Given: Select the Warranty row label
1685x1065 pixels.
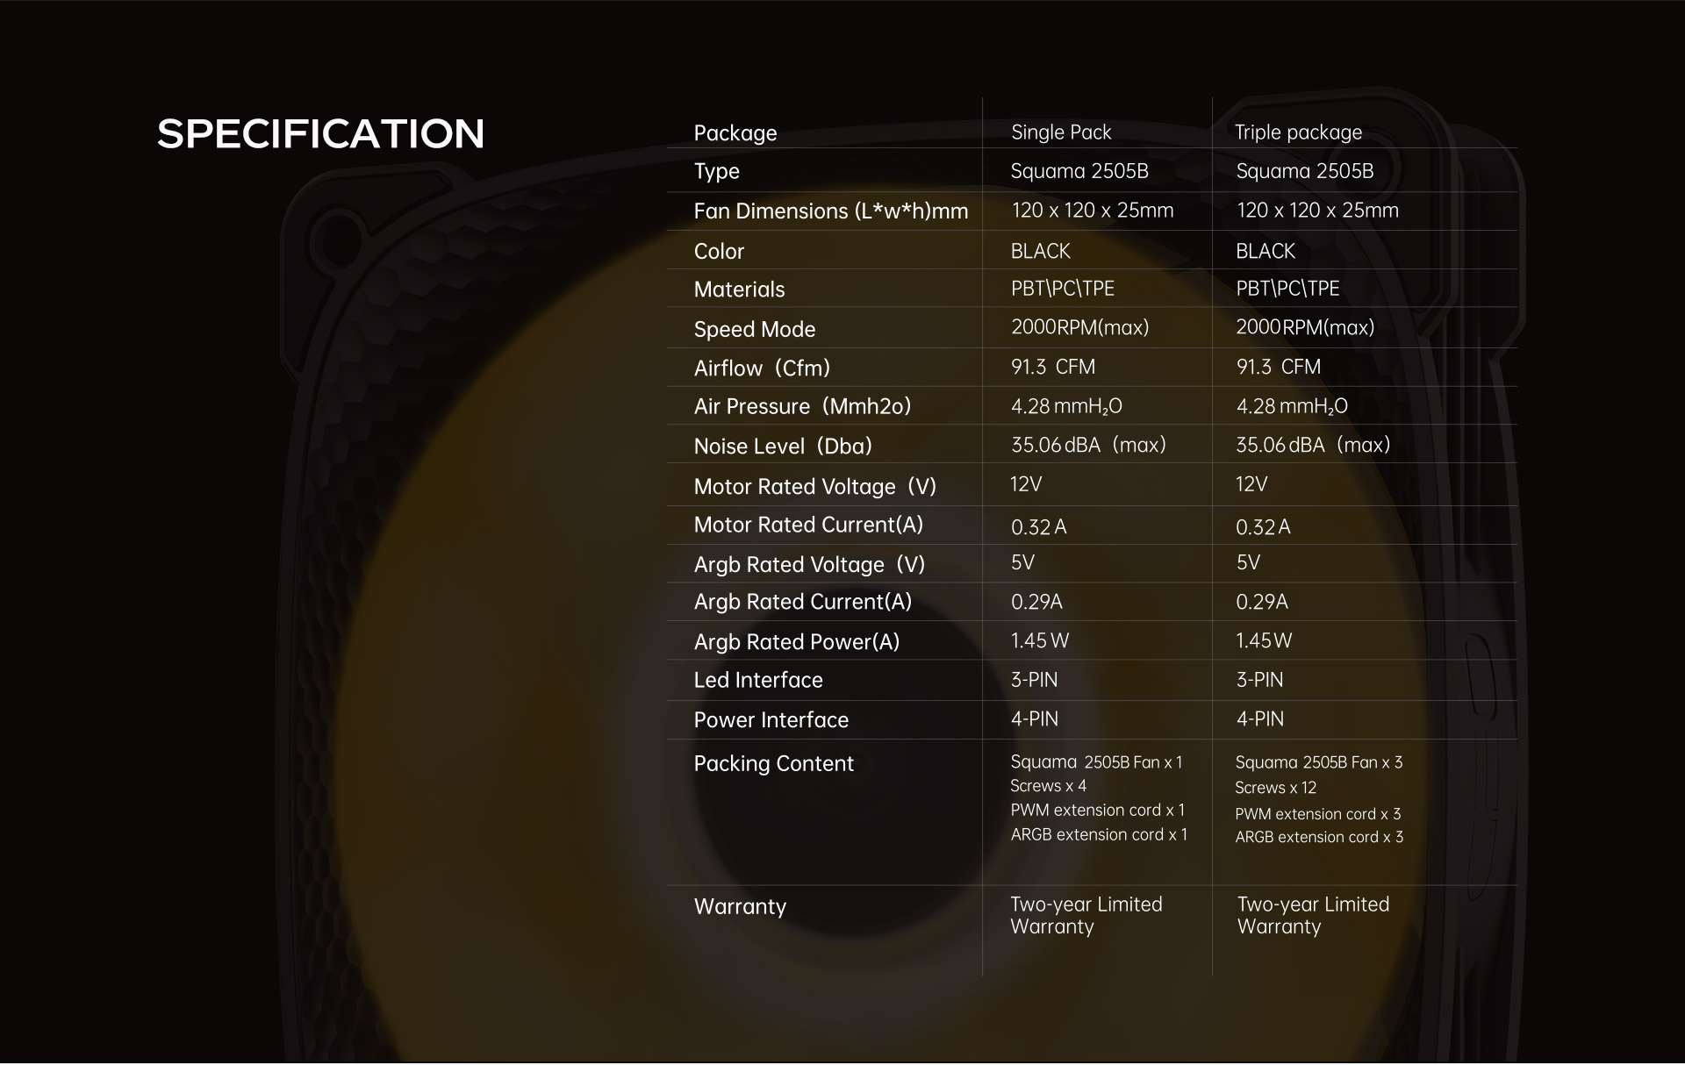Looking at the screenshot, I should pos(740,907).
